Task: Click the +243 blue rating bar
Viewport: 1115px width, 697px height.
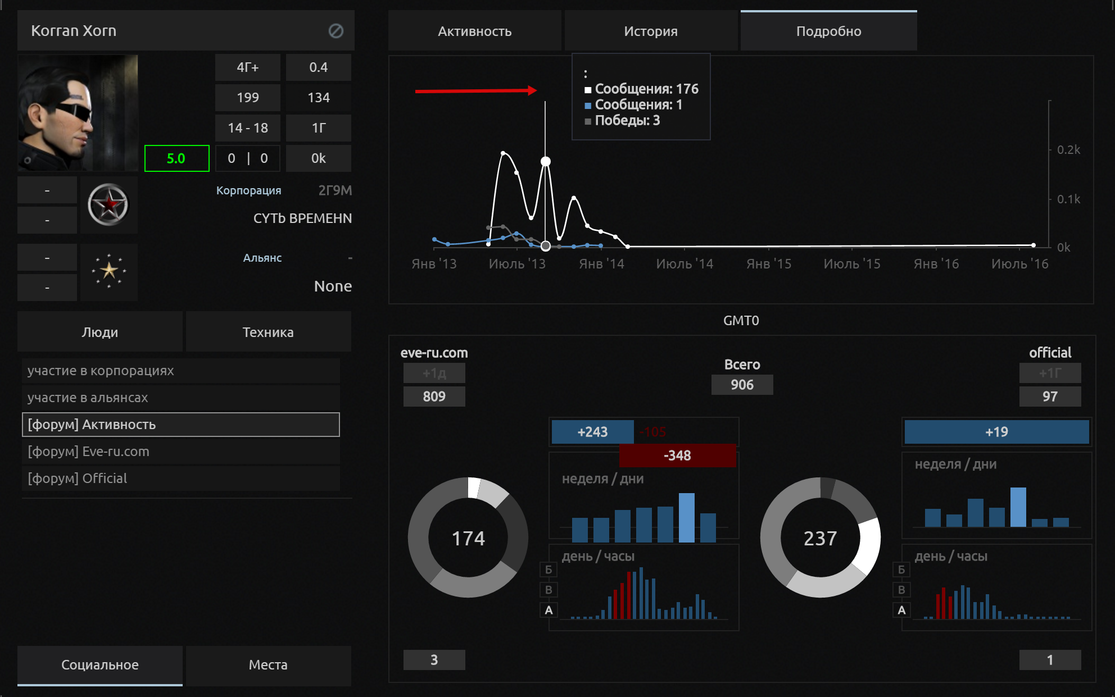Action: [x=592, y=432]
